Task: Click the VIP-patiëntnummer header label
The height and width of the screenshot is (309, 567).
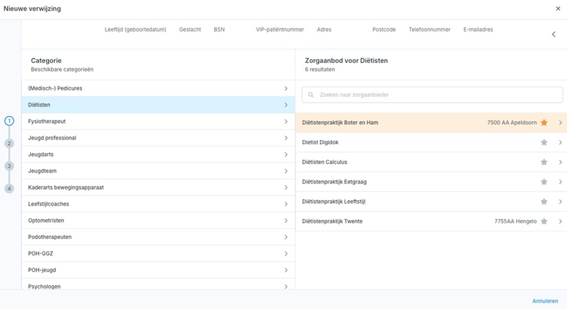Action: [x=280, y=30]
